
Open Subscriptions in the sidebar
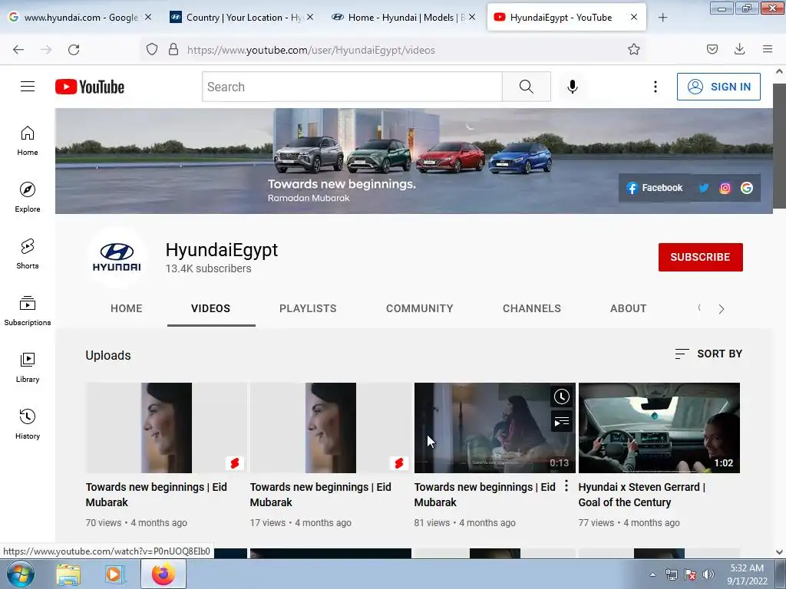coord(28,311)
